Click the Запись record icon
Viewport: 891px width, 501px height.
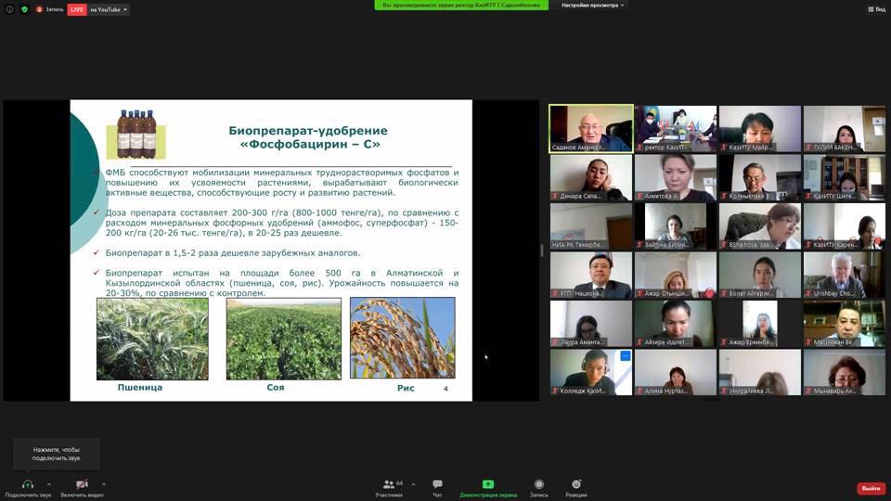(x=538, y=485)
